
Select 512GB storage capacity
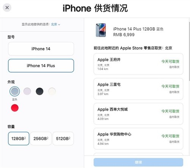pos(63,139)
